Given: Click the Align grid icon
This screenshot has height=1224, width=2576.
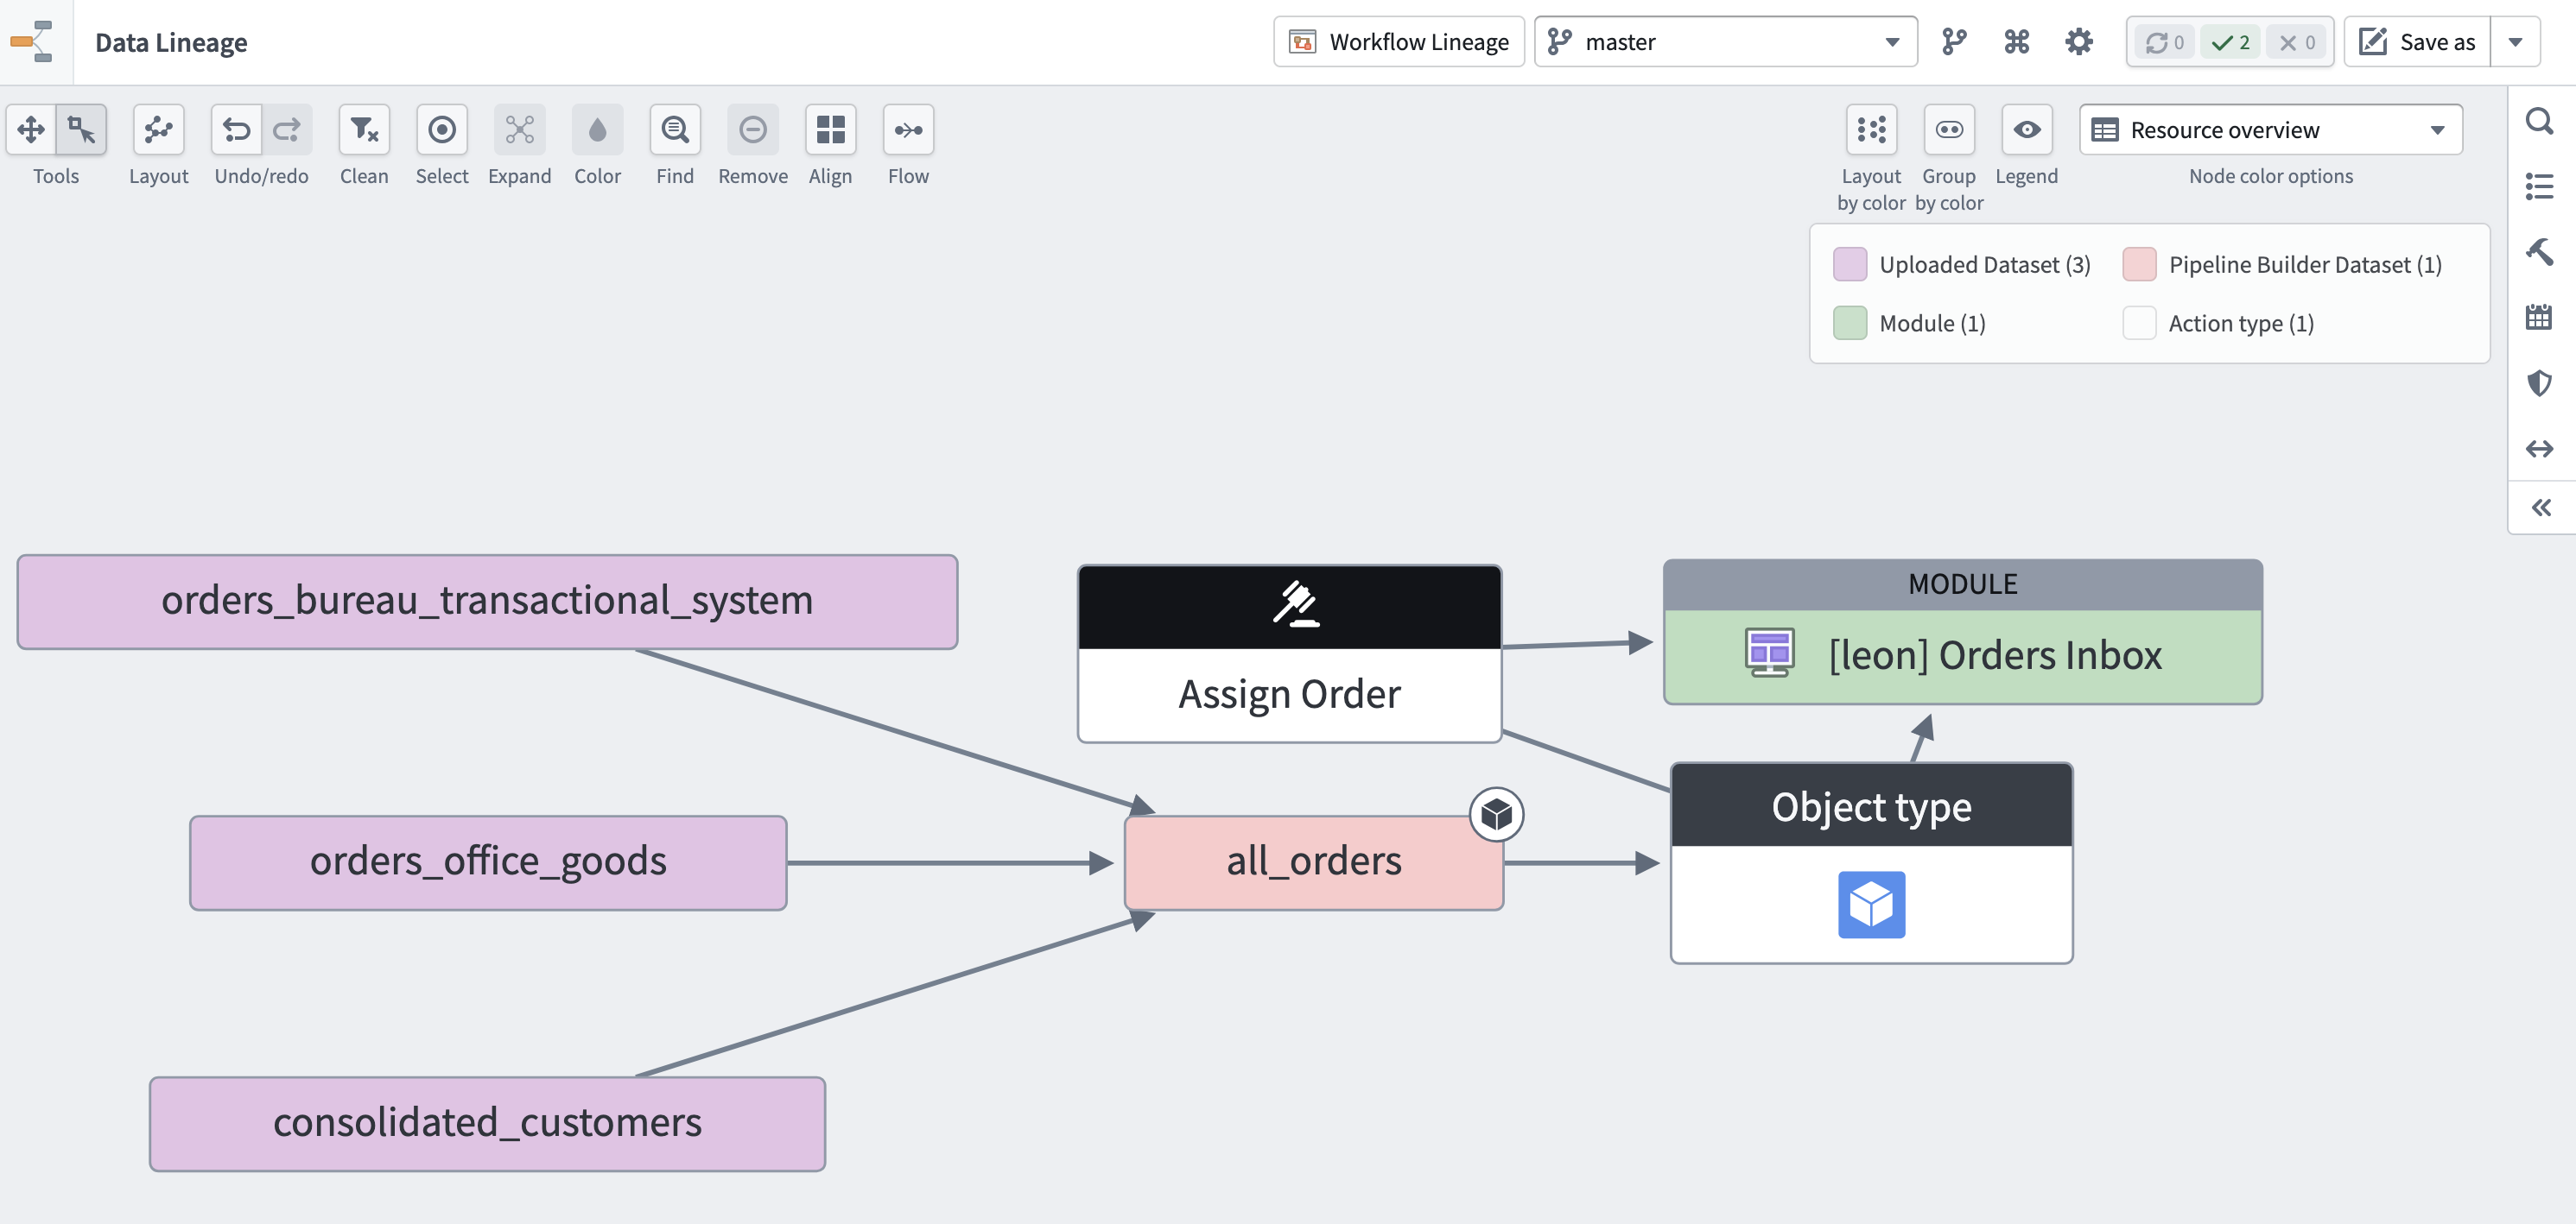Looking at the screenshot, I should [830, 129].
